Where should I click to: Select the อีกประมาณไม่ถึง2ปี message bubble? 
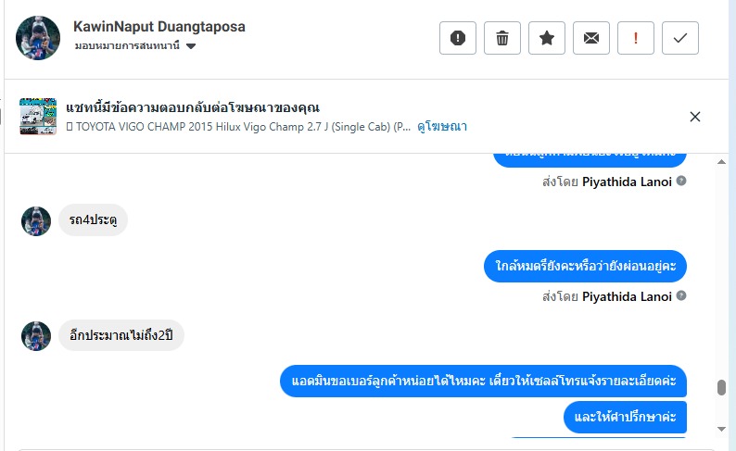(x=121, y=334)
